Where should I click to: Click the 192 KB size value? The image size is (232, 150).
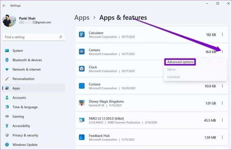[211, 35]
